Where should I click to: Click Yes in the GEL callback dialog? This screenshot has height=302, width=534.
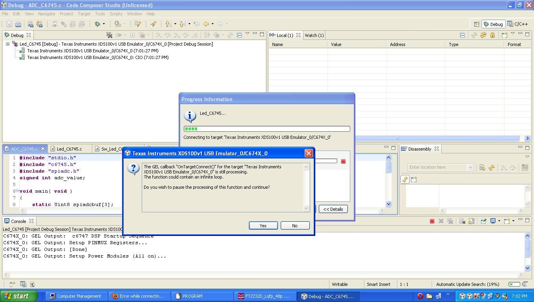coord(263,225)
